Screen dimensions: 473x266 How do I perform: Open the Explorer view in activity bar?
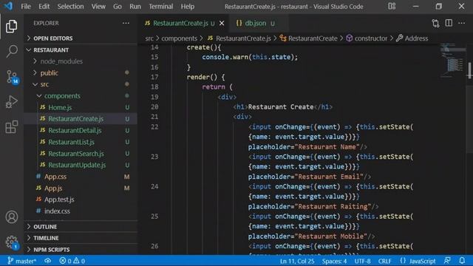pos(12,27)
